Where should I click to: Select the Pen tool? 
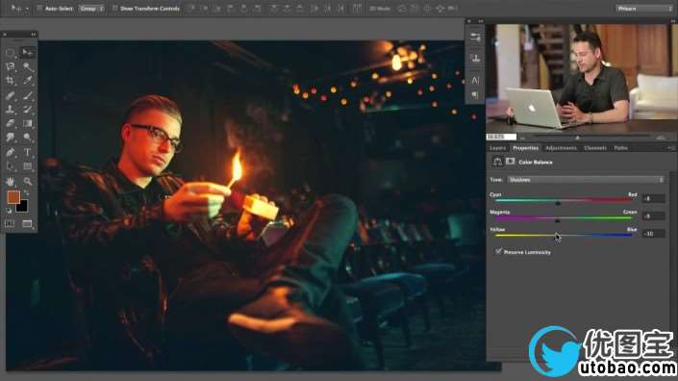coord(11,152)
